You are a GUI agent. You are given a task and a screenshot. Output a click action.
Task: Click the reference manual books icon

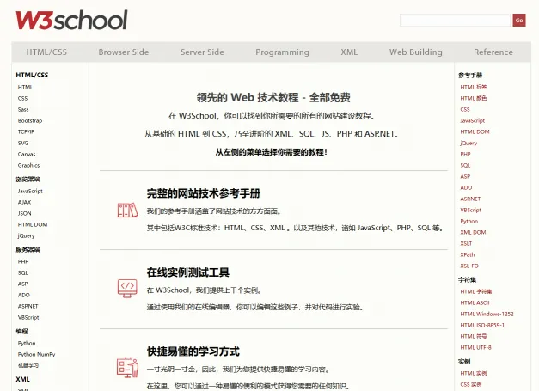click(127, 211)
